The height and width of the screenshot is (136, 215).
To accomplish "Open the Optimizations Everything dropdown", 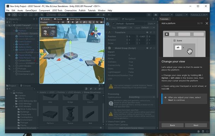I will pos(142,97).
